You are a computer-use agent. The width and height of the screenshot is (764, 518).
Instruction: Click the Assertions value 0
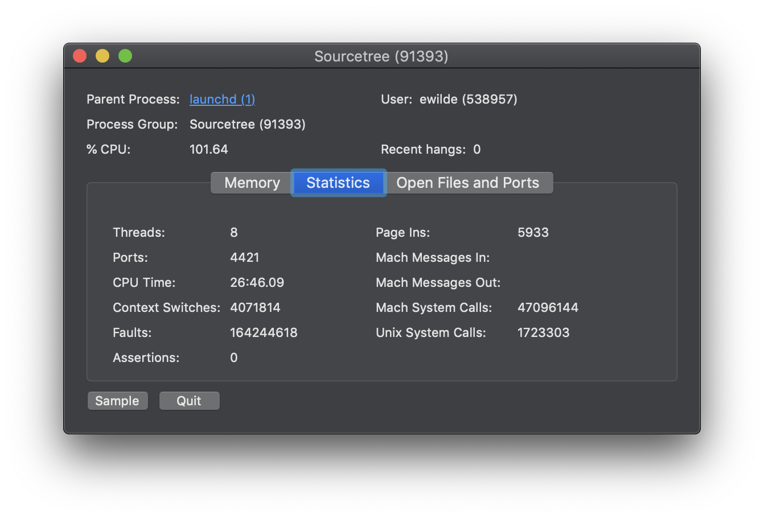tap(234, 357)
